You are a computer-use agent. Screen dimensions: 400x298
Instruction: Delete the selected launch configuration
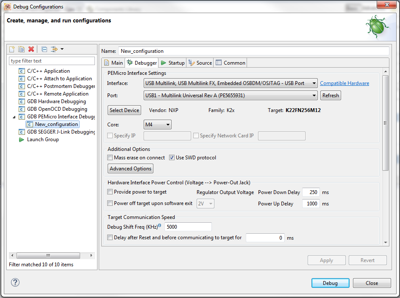pos(31,49)
